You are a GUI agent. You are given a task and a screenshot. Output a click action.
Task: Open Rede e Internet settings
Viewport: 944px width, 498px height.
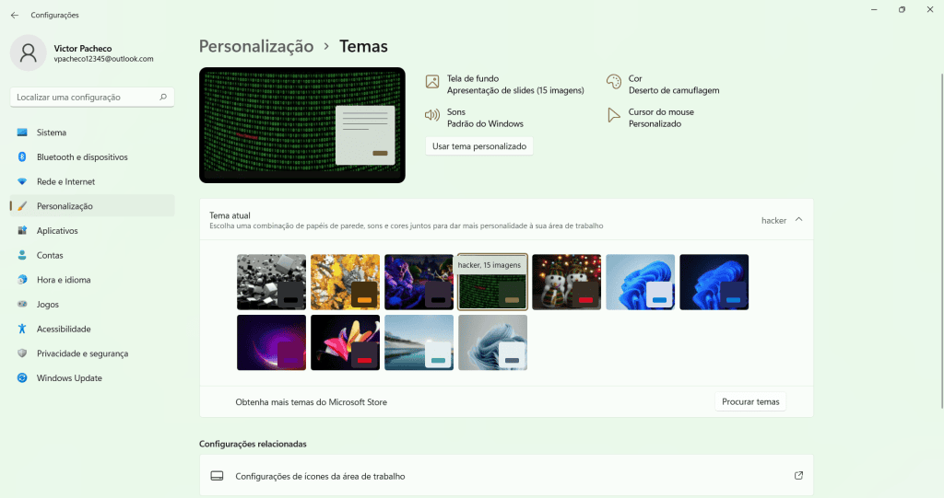[x=92, y=181]
